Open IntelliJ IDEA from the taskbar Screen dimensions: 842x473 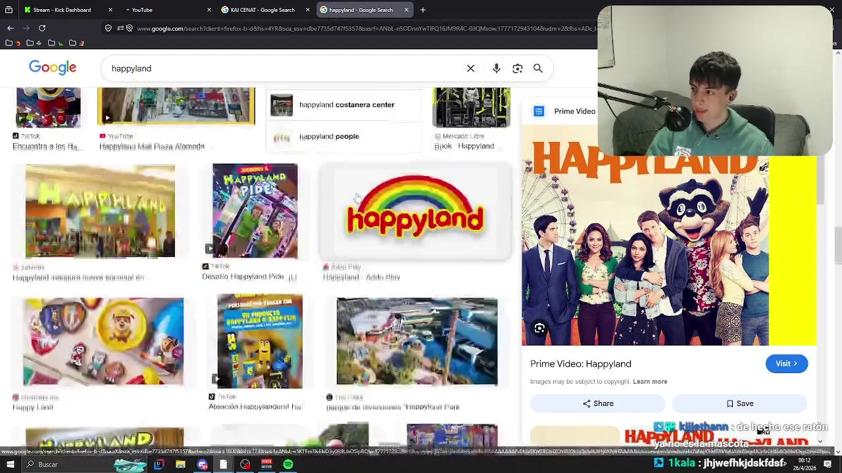point(159,464)
